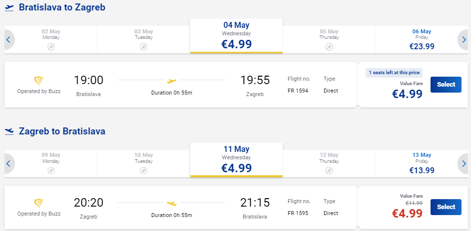Show later outbound dates with right arrow
Screen dimensions: 471x231
[464, 39]
